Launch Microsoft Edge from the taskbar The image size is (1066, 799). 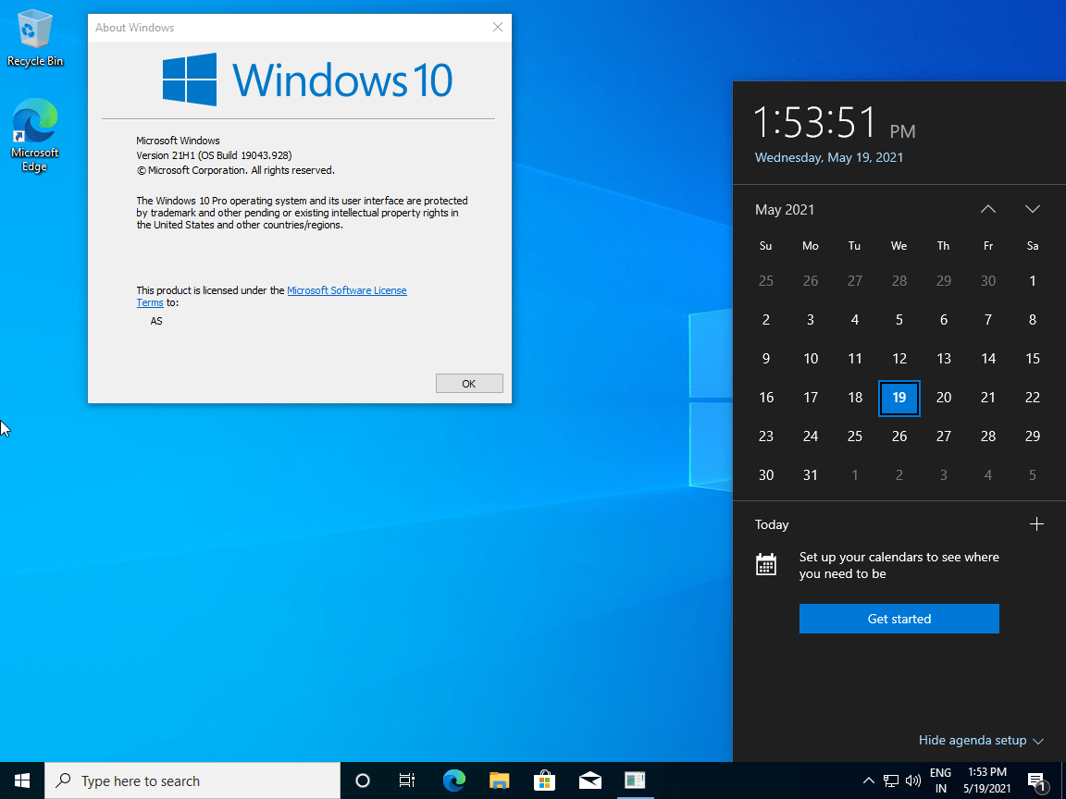[x=453, y=781]
